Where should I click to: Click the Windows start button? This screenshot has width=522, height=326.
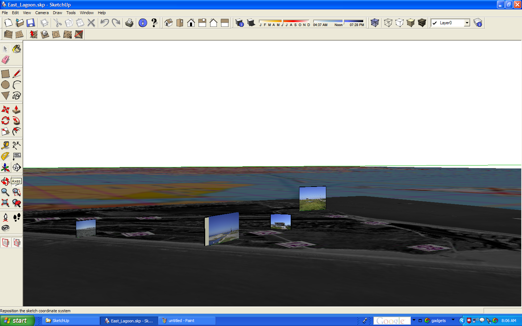click(x=17, y=321)
